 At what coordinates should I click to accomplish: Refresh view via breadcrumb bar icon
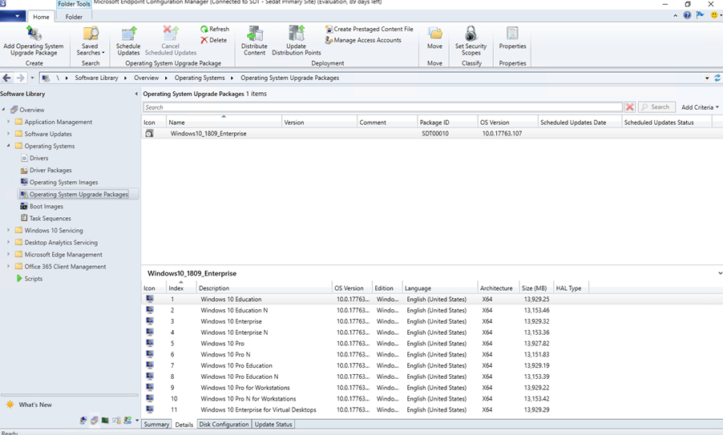coord(717,78)
